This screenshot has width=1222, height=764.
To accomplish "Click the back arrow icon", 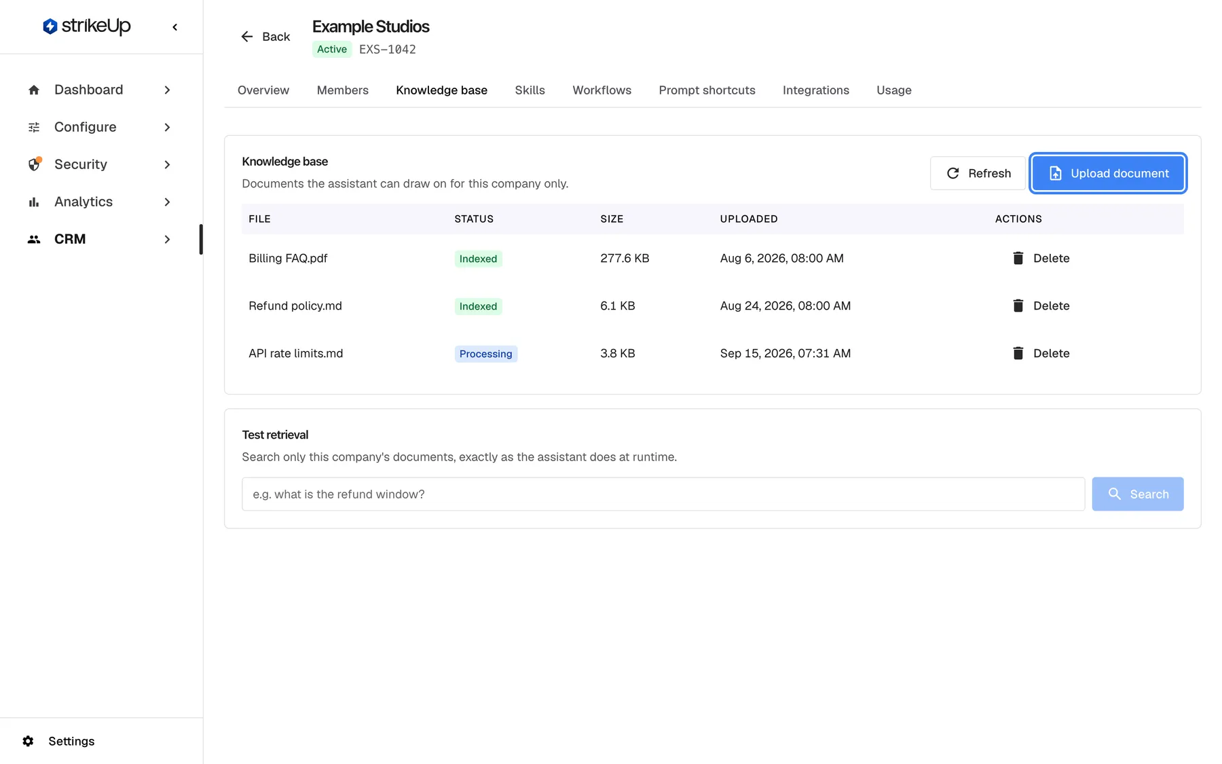I will (x=247, y=37).
